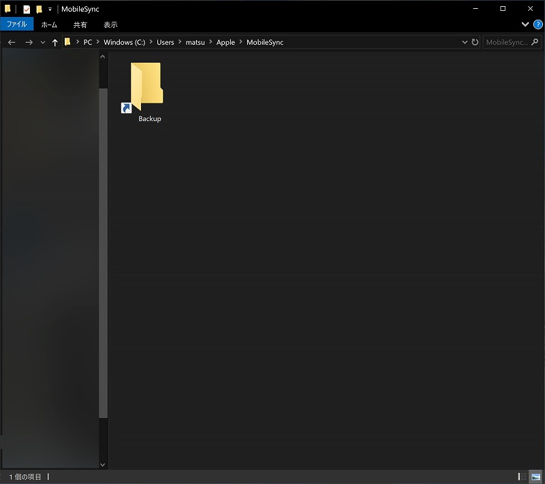Expand the chevron after Apple in breadcrumb
The image size is (545, 484).
click(x=240, y=42)
